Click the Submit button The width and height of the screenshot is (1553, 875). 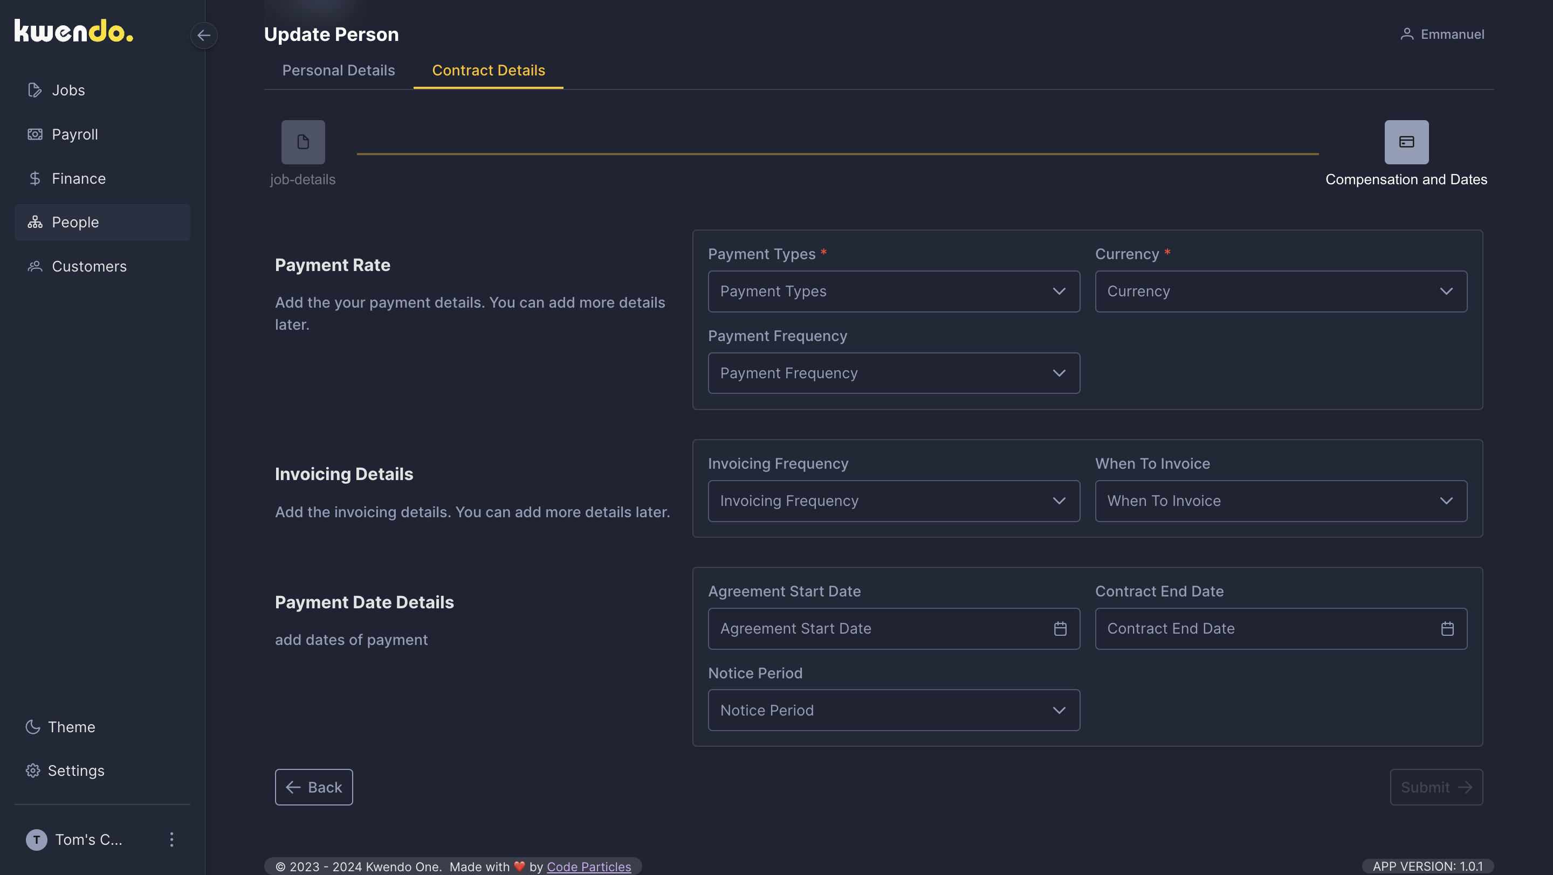[x=1437, y=787]
